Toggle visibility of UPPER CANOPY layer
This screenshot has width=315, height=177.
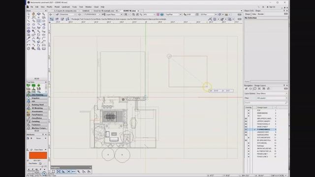pyautogui.click(x=246, y=121)
